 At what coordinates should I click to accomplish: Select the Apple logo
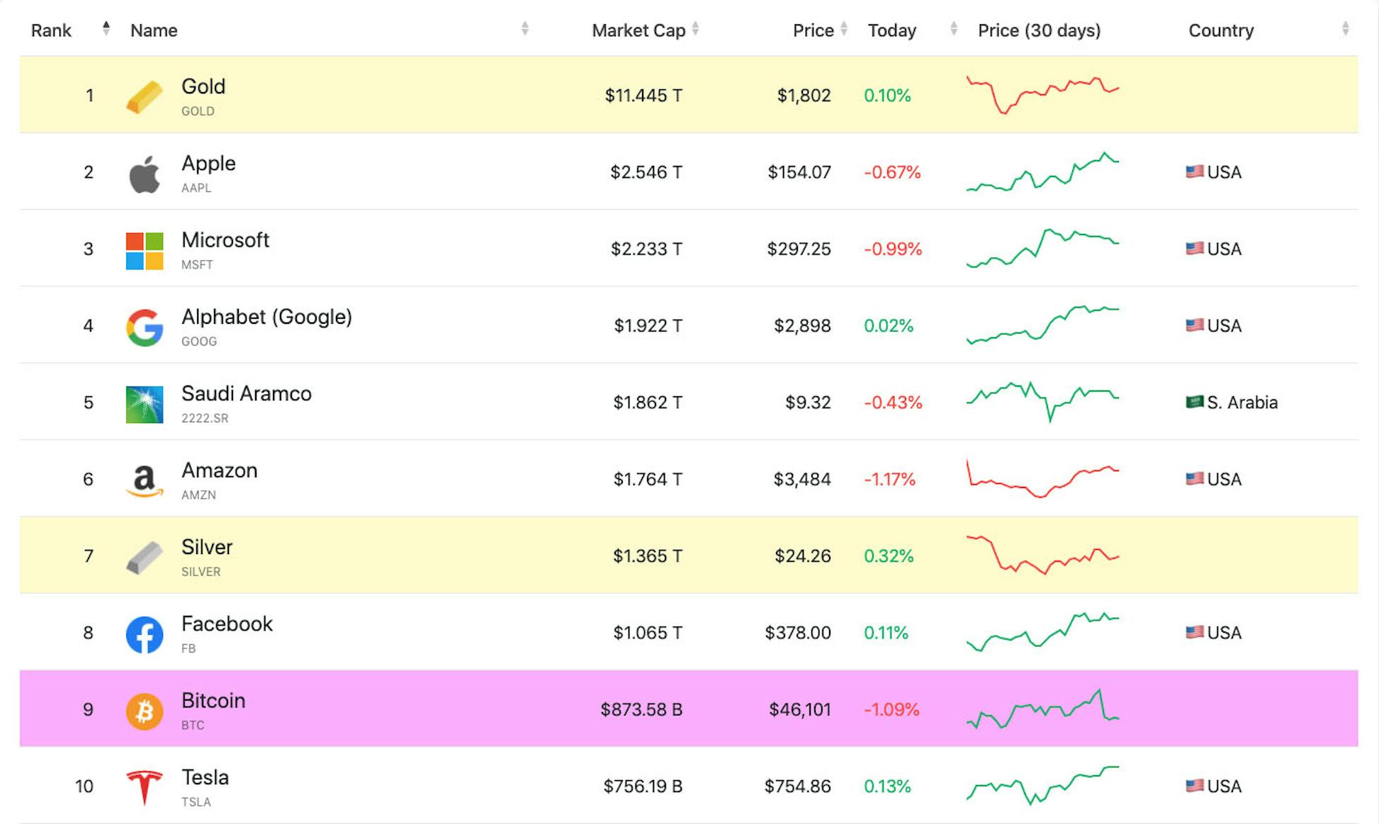(x=144, y=171)
